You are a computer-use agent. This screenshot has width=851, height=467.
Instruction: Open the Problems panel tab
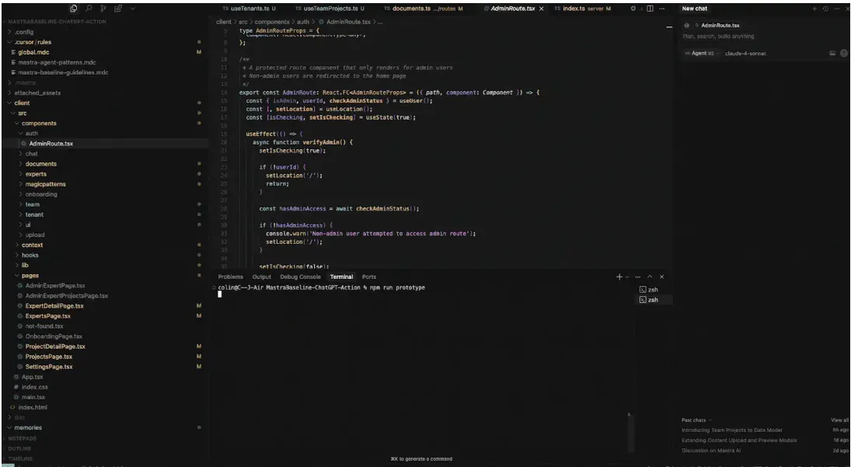click(231, 277)
